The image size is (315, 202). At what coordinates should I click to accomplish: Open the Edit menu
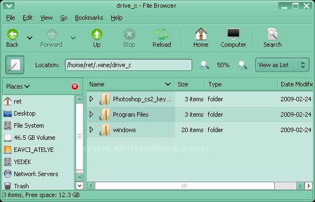coord(28,18)
